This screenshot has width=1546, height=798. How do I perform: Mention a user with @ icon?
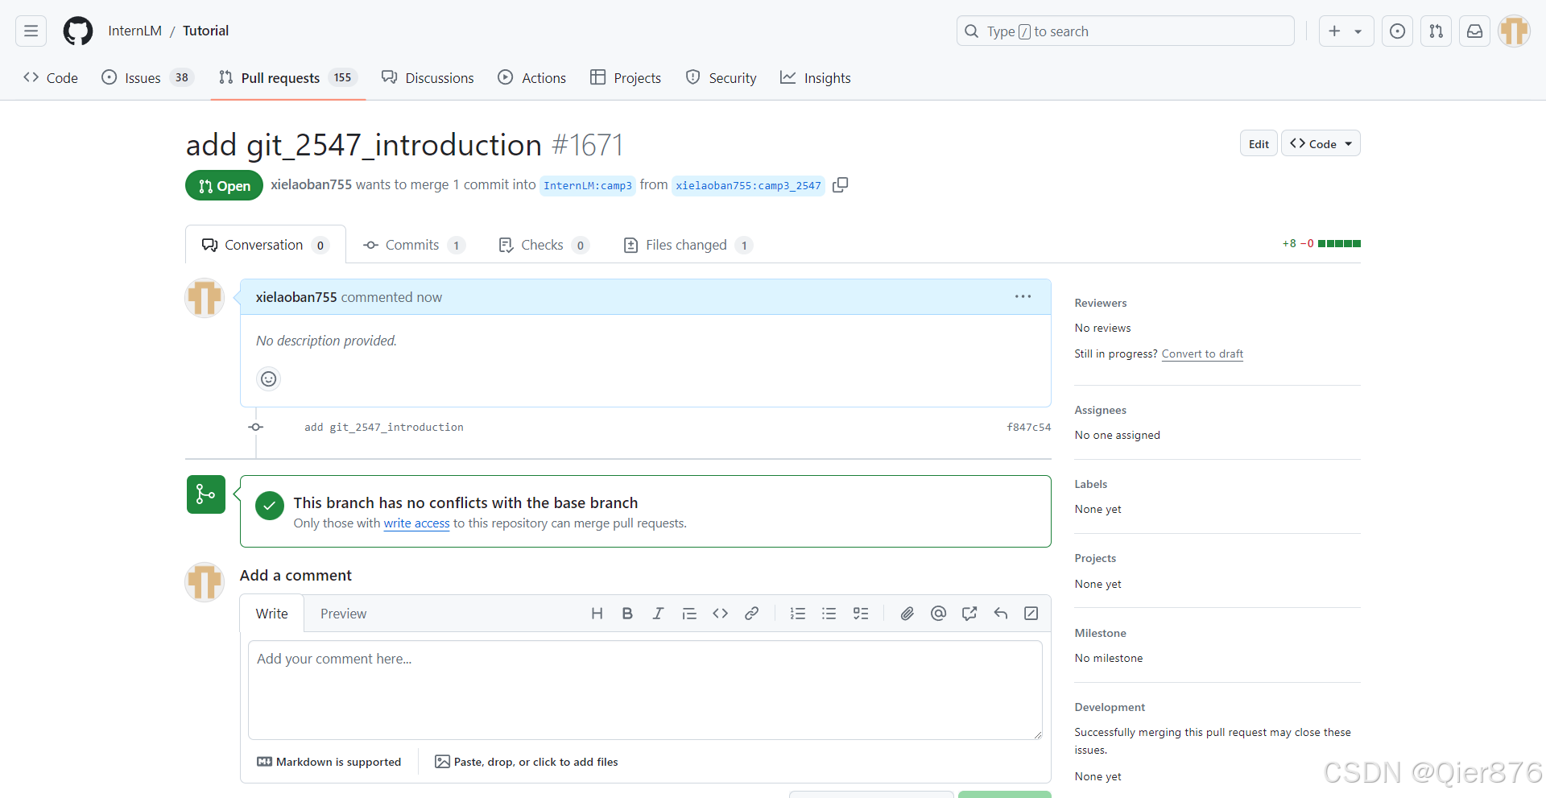click(938, 614)
